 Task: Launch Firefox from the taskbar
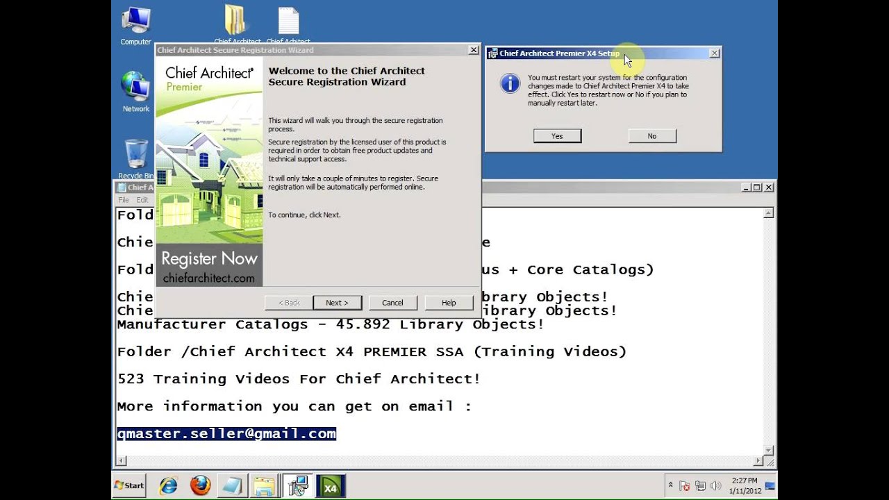[x=200, y=485]
